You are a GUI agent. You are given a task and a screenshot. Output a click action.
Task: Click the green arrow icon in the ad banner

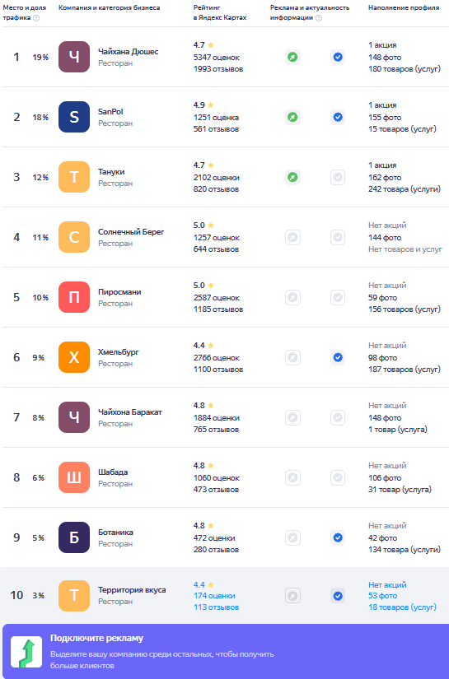click(x=26, y=652)
